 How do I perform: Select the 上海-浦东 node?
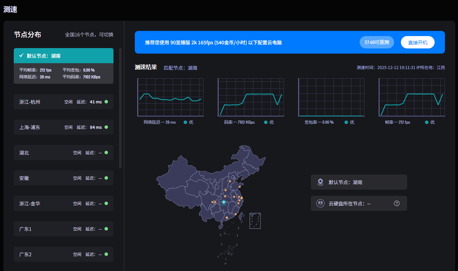64,127
